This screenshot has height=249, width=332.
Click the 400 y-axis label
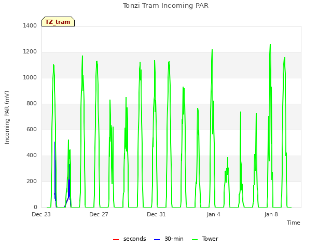click(x=32, y=156)
